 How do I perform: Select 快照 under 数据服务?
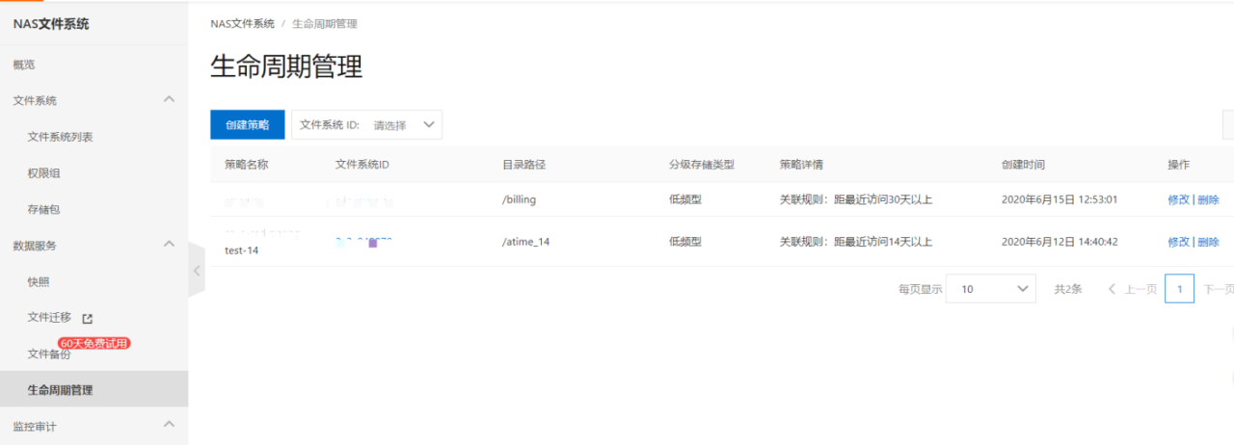click(x=39, y=281)
